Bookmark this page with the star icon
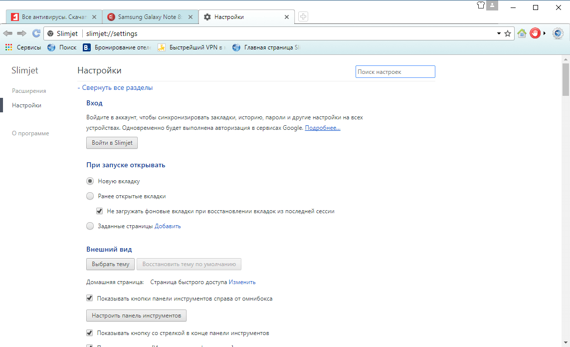 [x=508, y=33]
